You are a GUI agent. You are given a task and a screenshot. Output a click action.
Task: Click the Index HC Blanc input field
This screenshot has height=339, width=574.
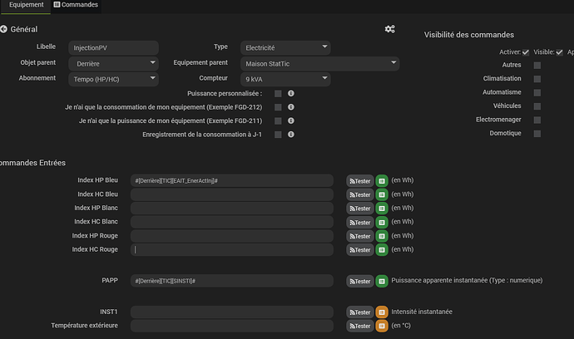232,222
